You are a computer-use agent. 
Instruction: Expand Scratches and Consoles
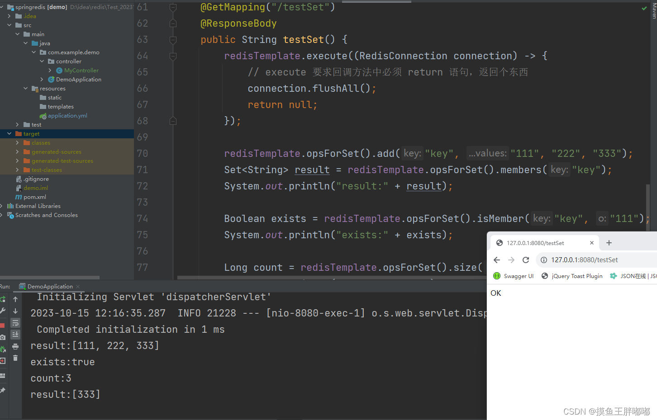tap(2, 215)
